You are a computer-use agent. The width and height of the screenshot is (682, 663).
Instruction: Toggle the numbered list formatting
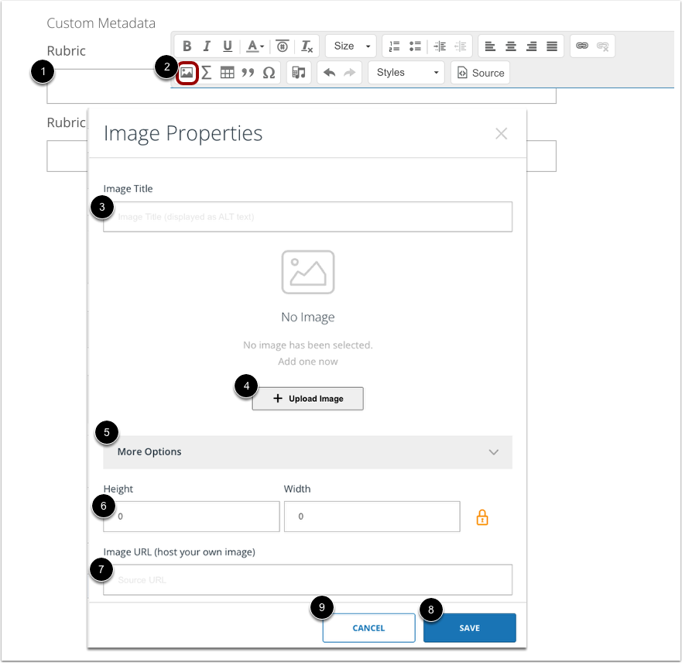(x=394, y=46)
